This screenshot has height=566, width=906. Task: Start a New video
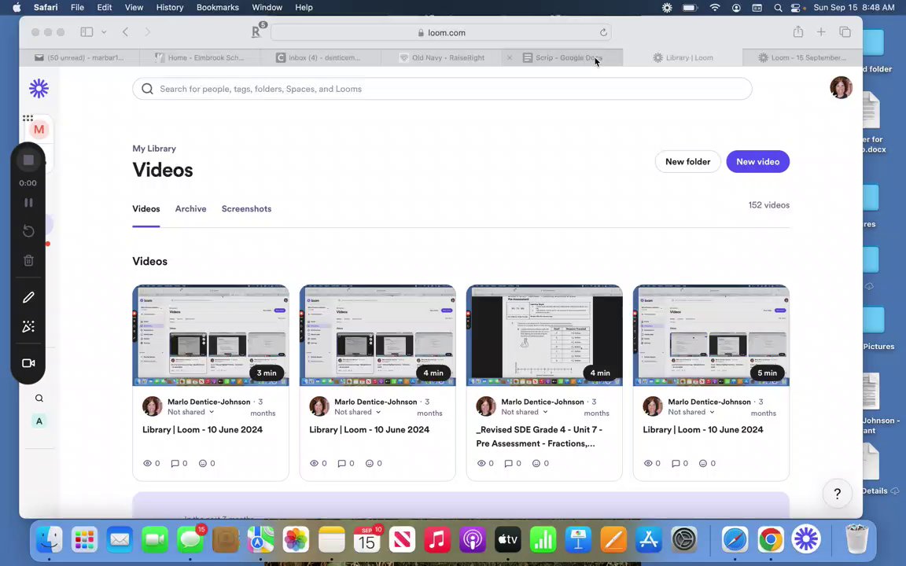757,162
